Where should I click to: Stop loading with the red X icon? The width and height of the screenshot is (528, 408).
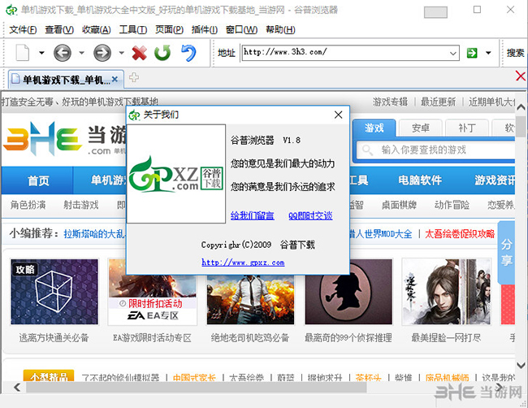[x=140, y=53]
